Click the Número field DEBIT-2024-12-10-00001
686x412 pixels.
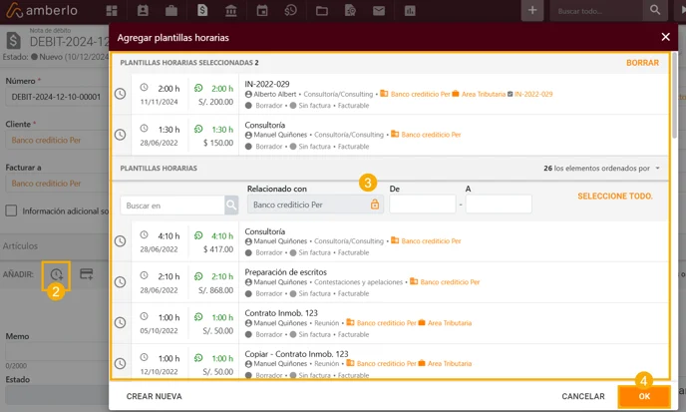click(56, 97)
